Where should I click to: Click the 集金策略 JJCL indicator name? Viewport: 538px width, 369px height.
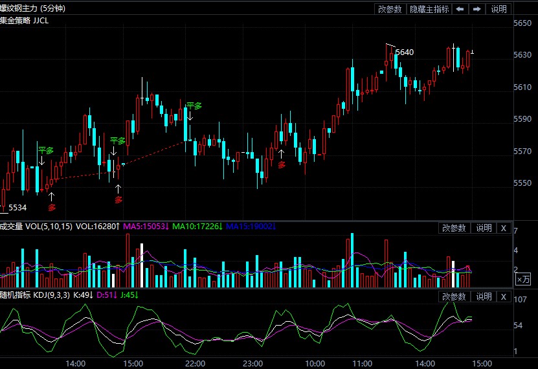coord(24,21)
